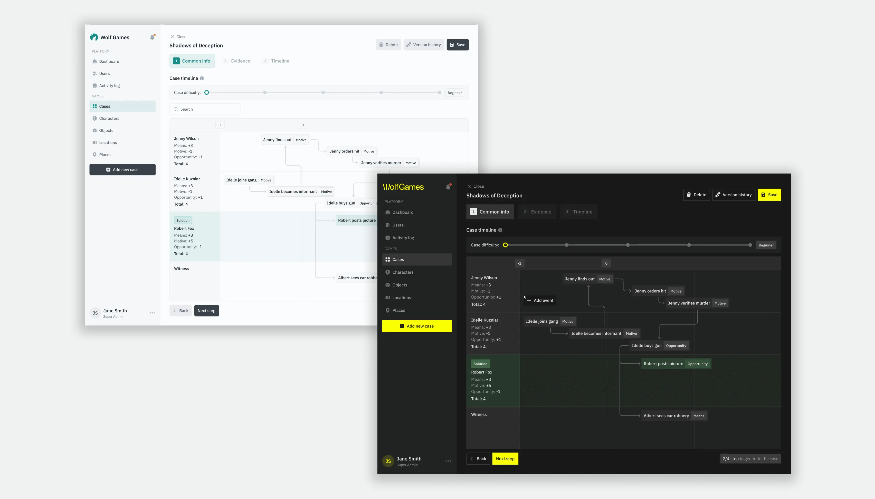Screen dimensions: 875x499
Task: Switch to Common info tab in dark window
Action: click(490, 212)
